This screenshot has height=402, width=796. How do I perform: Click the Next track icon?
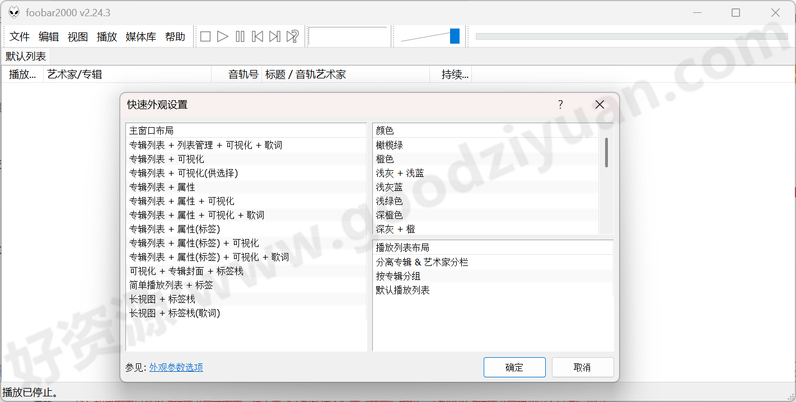[274, 36]
